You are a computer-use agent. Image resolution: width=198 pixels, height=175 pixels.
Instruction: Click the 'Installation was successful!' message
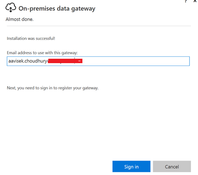point(31,38)
